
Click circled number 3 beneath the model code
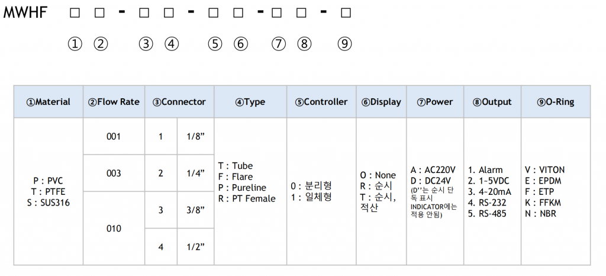[x=146, y=43]
